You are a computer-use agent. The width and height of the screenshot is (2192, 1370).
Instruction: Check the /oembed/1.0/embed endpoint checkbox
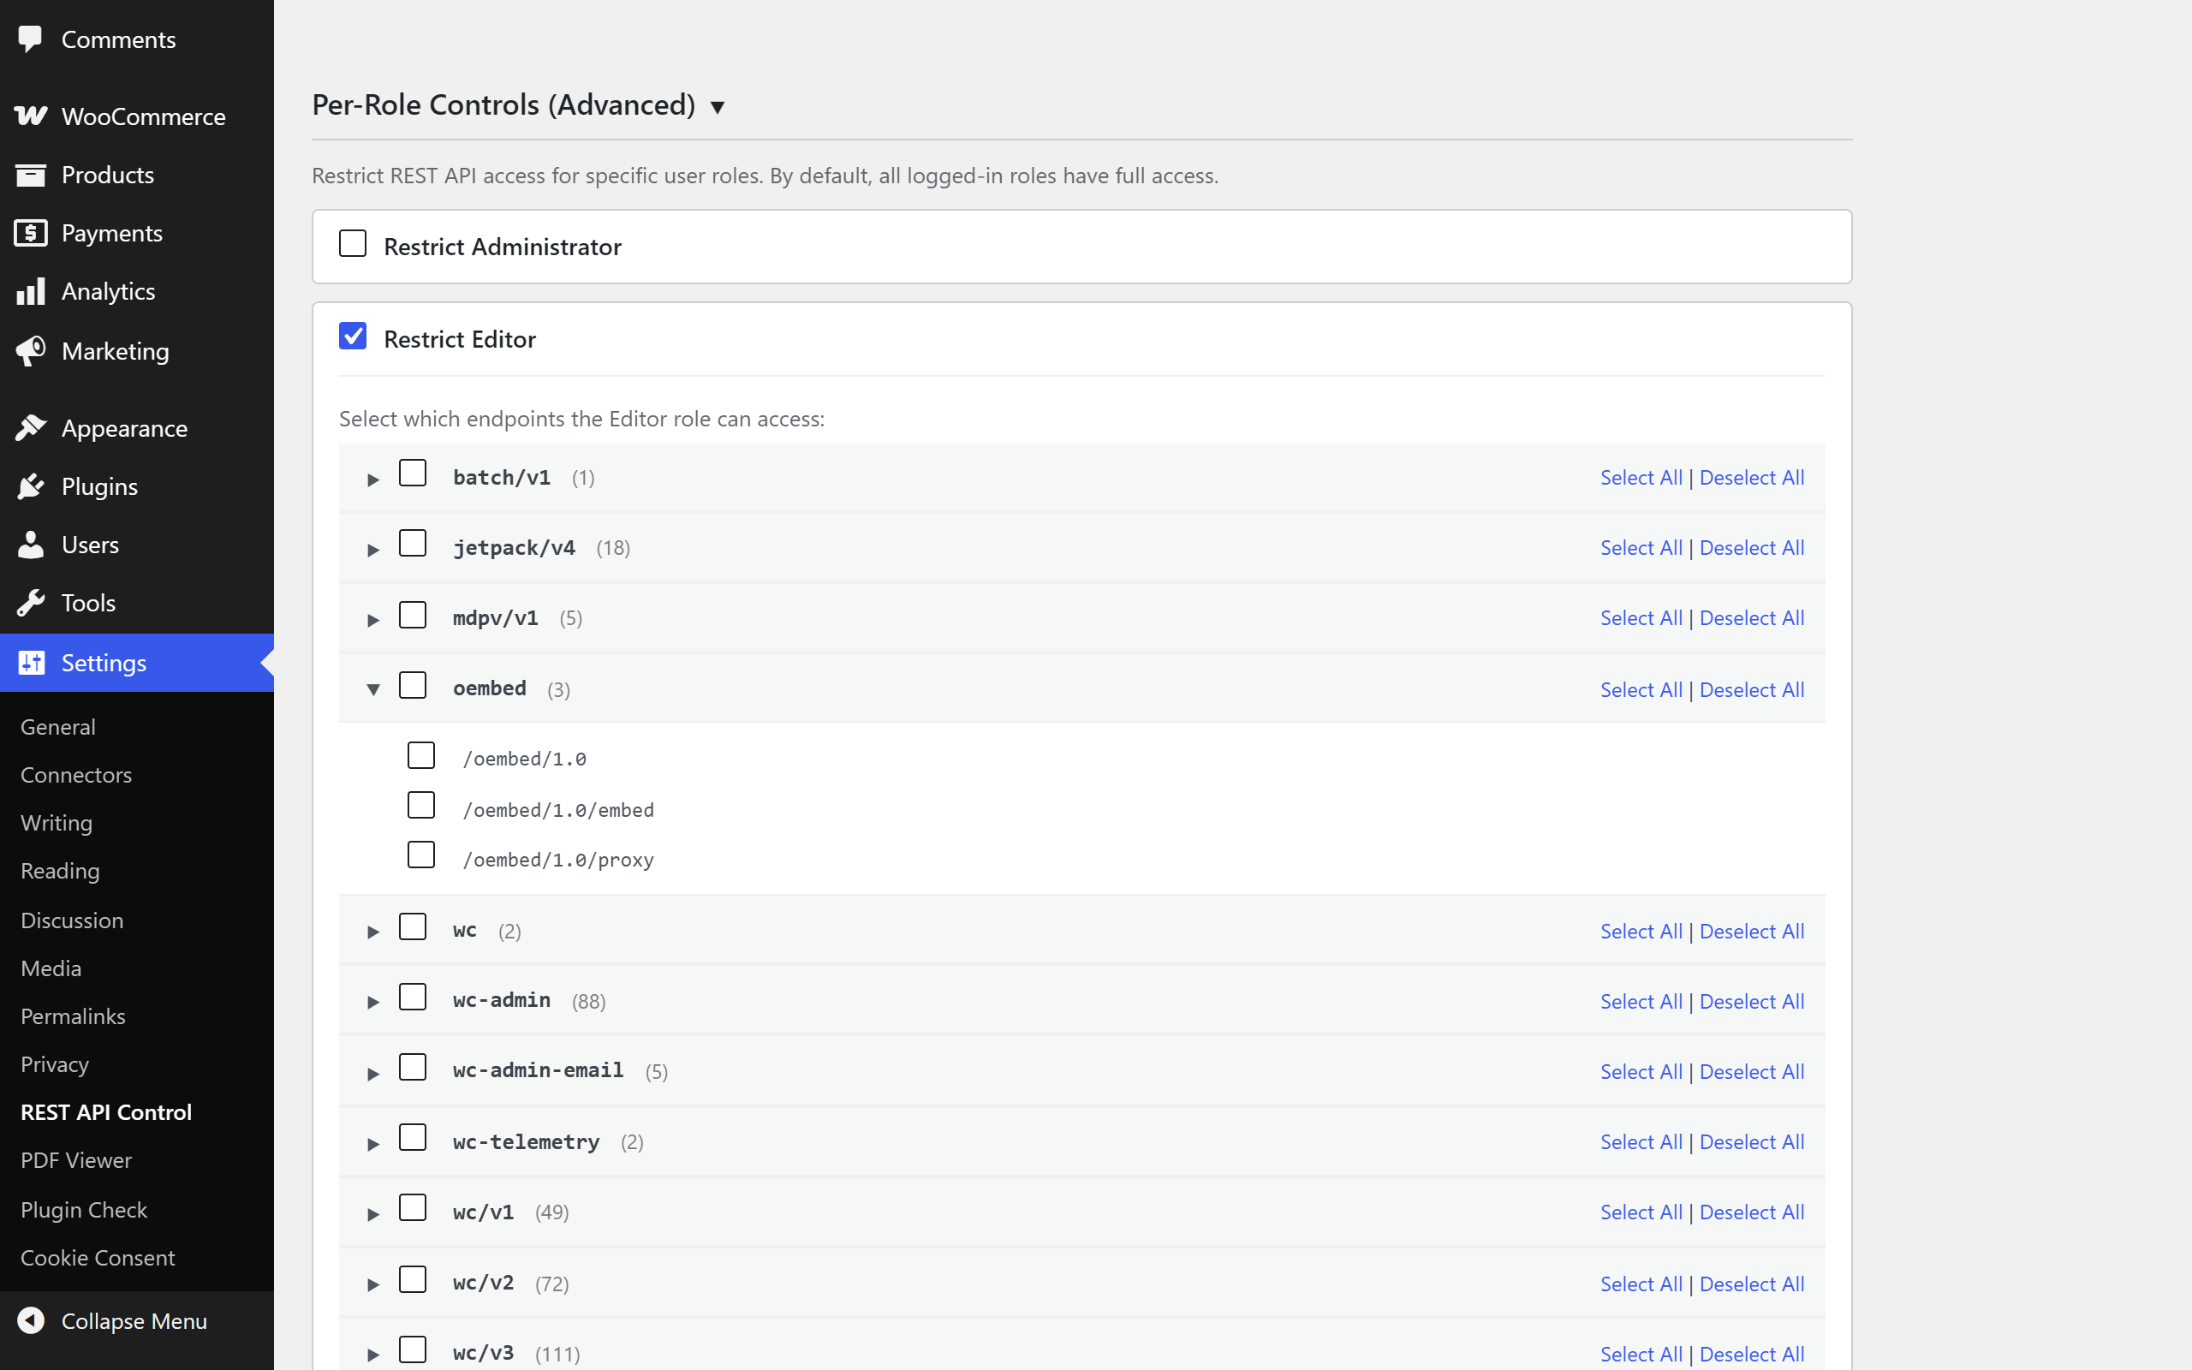pos(421,806)
